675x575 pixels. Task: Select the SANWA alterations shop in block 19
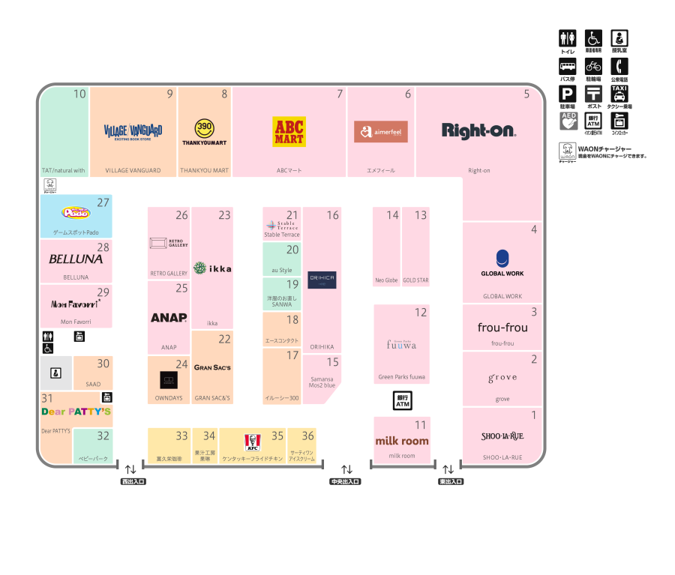click(282, 294)
